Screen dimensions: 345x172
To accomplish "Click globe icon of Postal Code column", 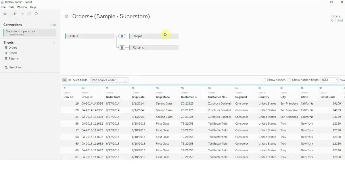I will point(321,88).
